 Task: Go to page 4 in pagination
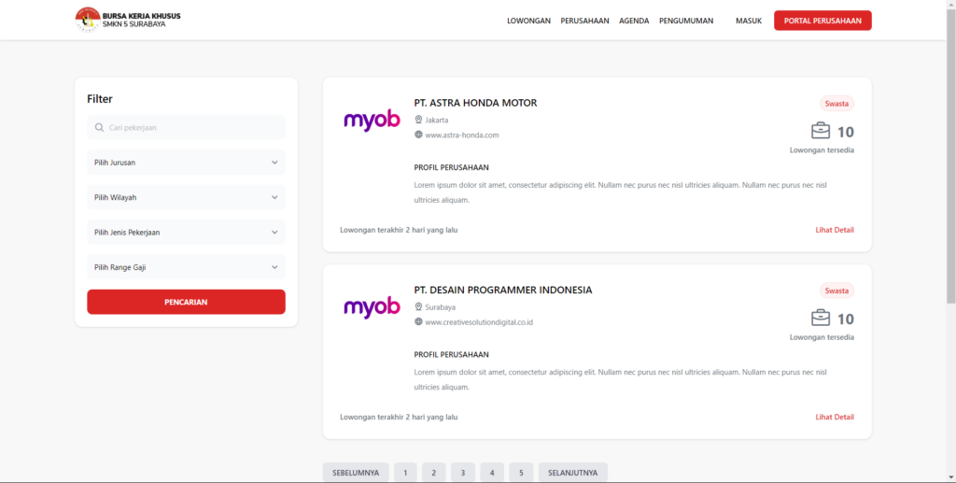pyautogui.click(x=492, y=473)
